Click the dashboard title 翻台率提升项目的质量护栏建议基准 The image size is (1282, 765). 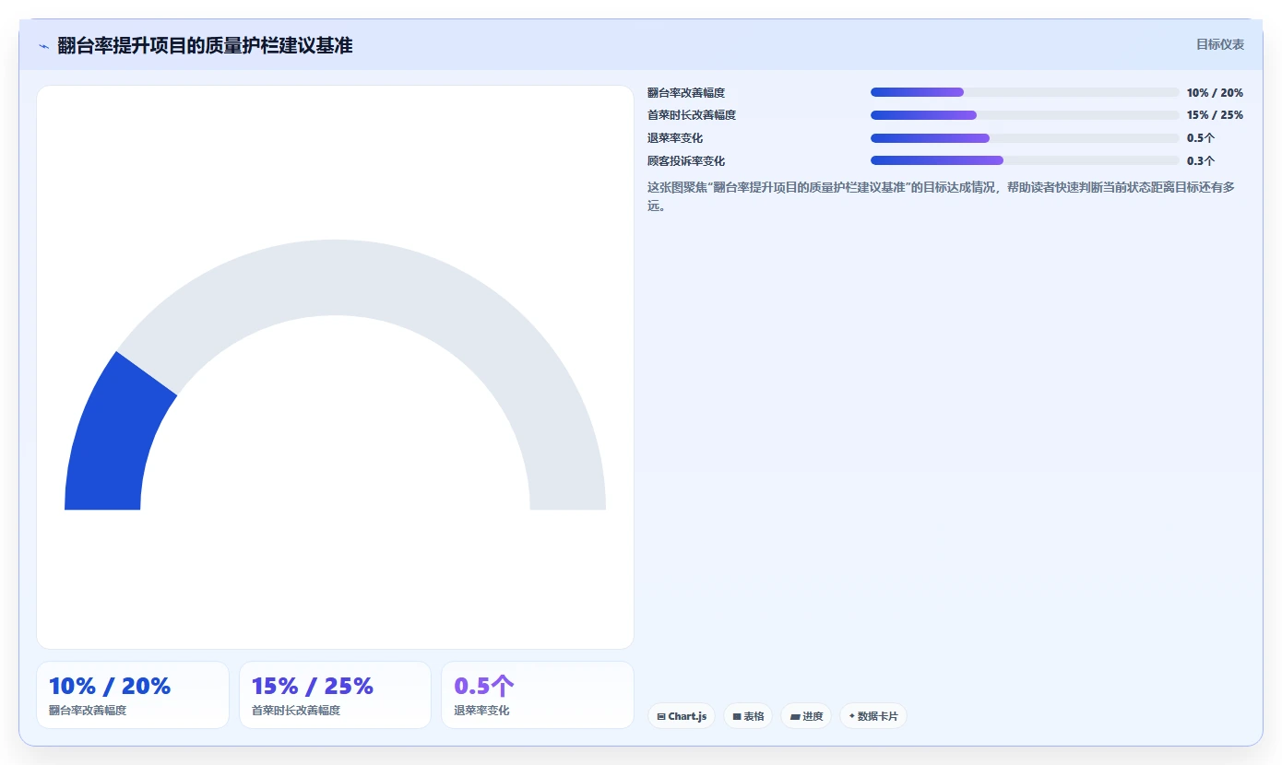[205, 45]
